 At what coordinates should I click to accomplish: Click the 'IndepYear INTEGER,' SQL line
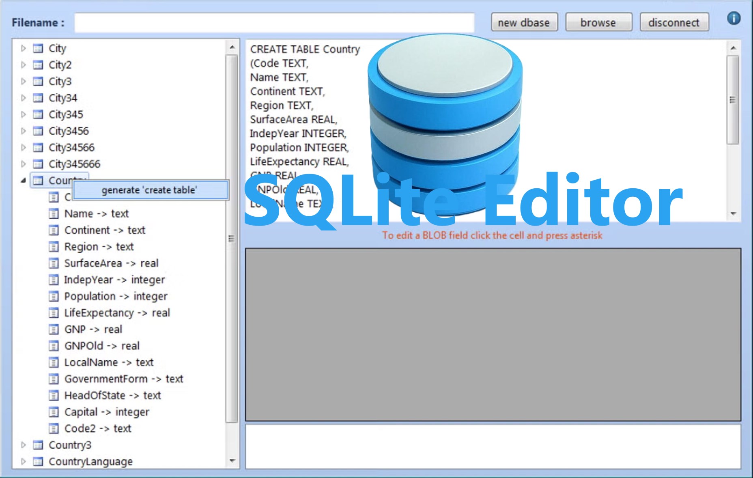[x=298, y=133]
